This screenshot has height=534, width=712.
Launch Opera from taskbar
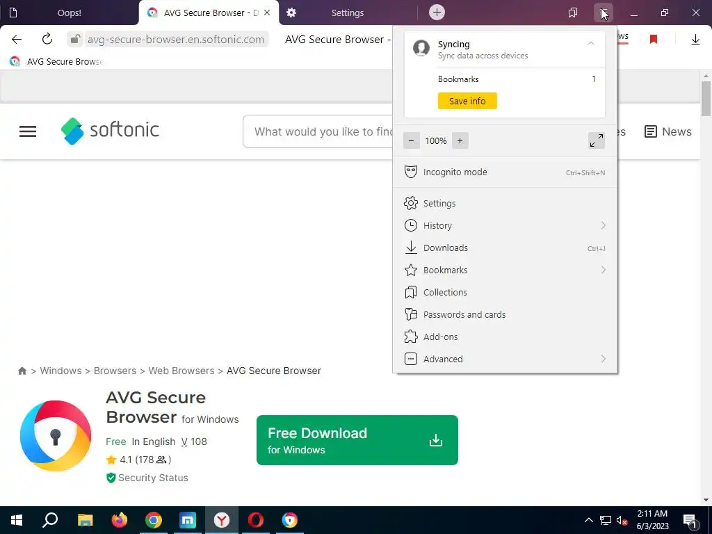256,520
